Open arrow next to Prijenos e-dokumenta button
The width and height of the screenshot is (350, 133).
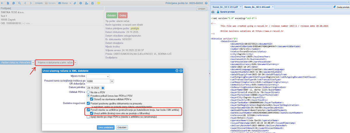pyautogui.click(x=76, y=62)
